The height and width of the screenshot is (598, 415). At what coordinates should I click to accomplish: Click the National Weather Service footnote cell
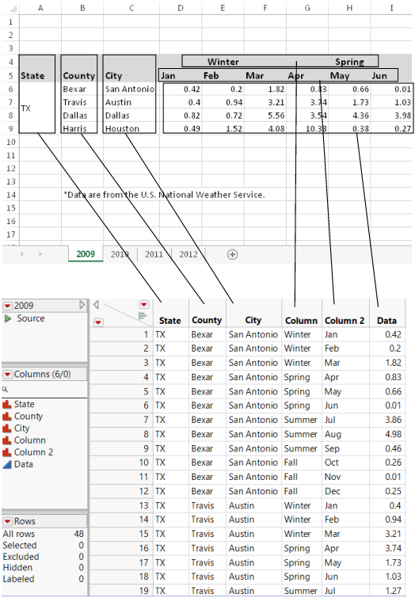[x=164, y=195]
